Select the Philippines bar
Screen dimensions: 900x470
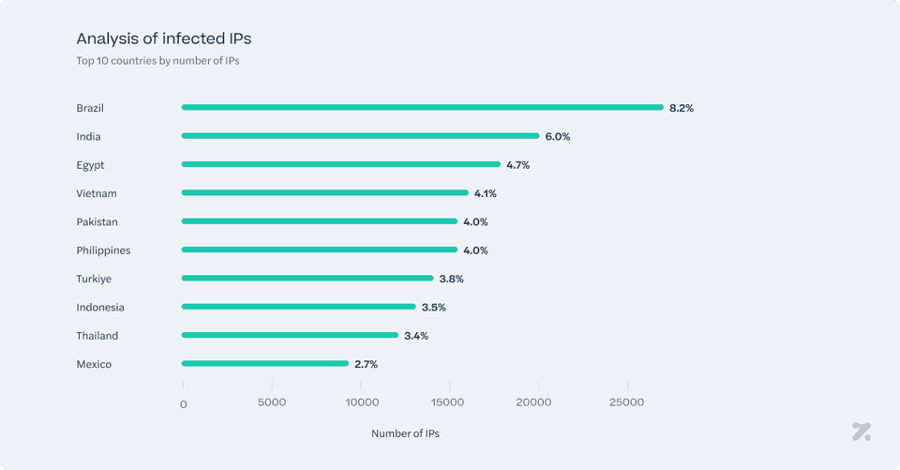click(x=319, y=250)
